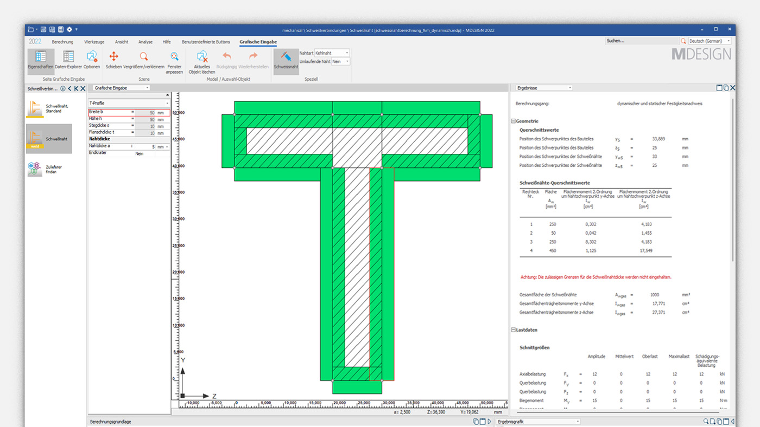This screenshot has width=760, height=427.
Task: Click Aktuelles Objekt löschen
Action: point(202,62)
